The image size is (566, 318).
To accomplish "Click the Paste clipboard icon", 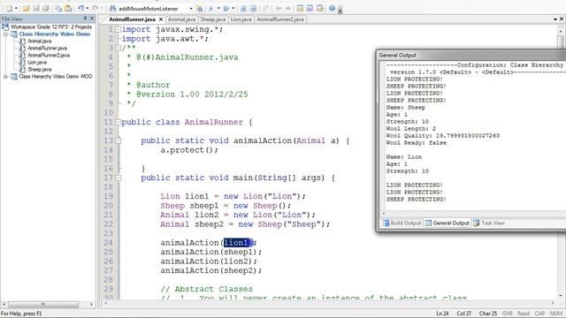I will point(68,8).
